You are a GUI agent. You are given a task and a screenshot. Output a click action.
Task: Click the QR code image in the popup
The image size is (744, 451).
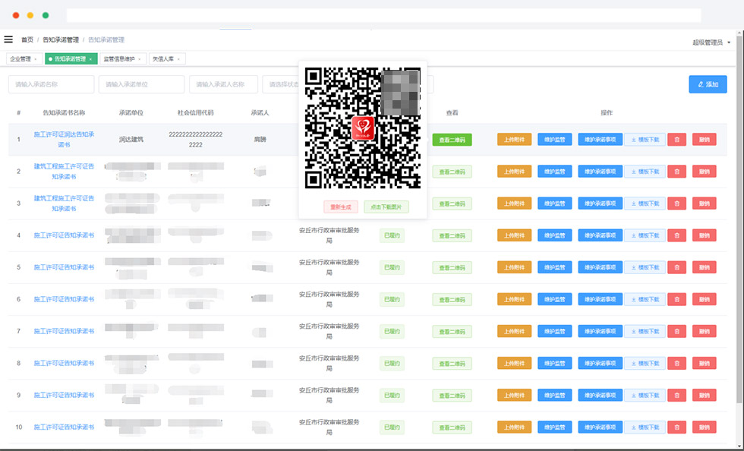tap(363, 128)
